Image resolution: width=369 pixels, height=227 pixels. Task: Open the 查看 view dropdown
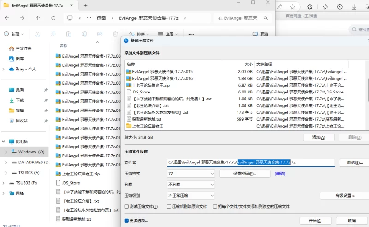tap(168, 35)
